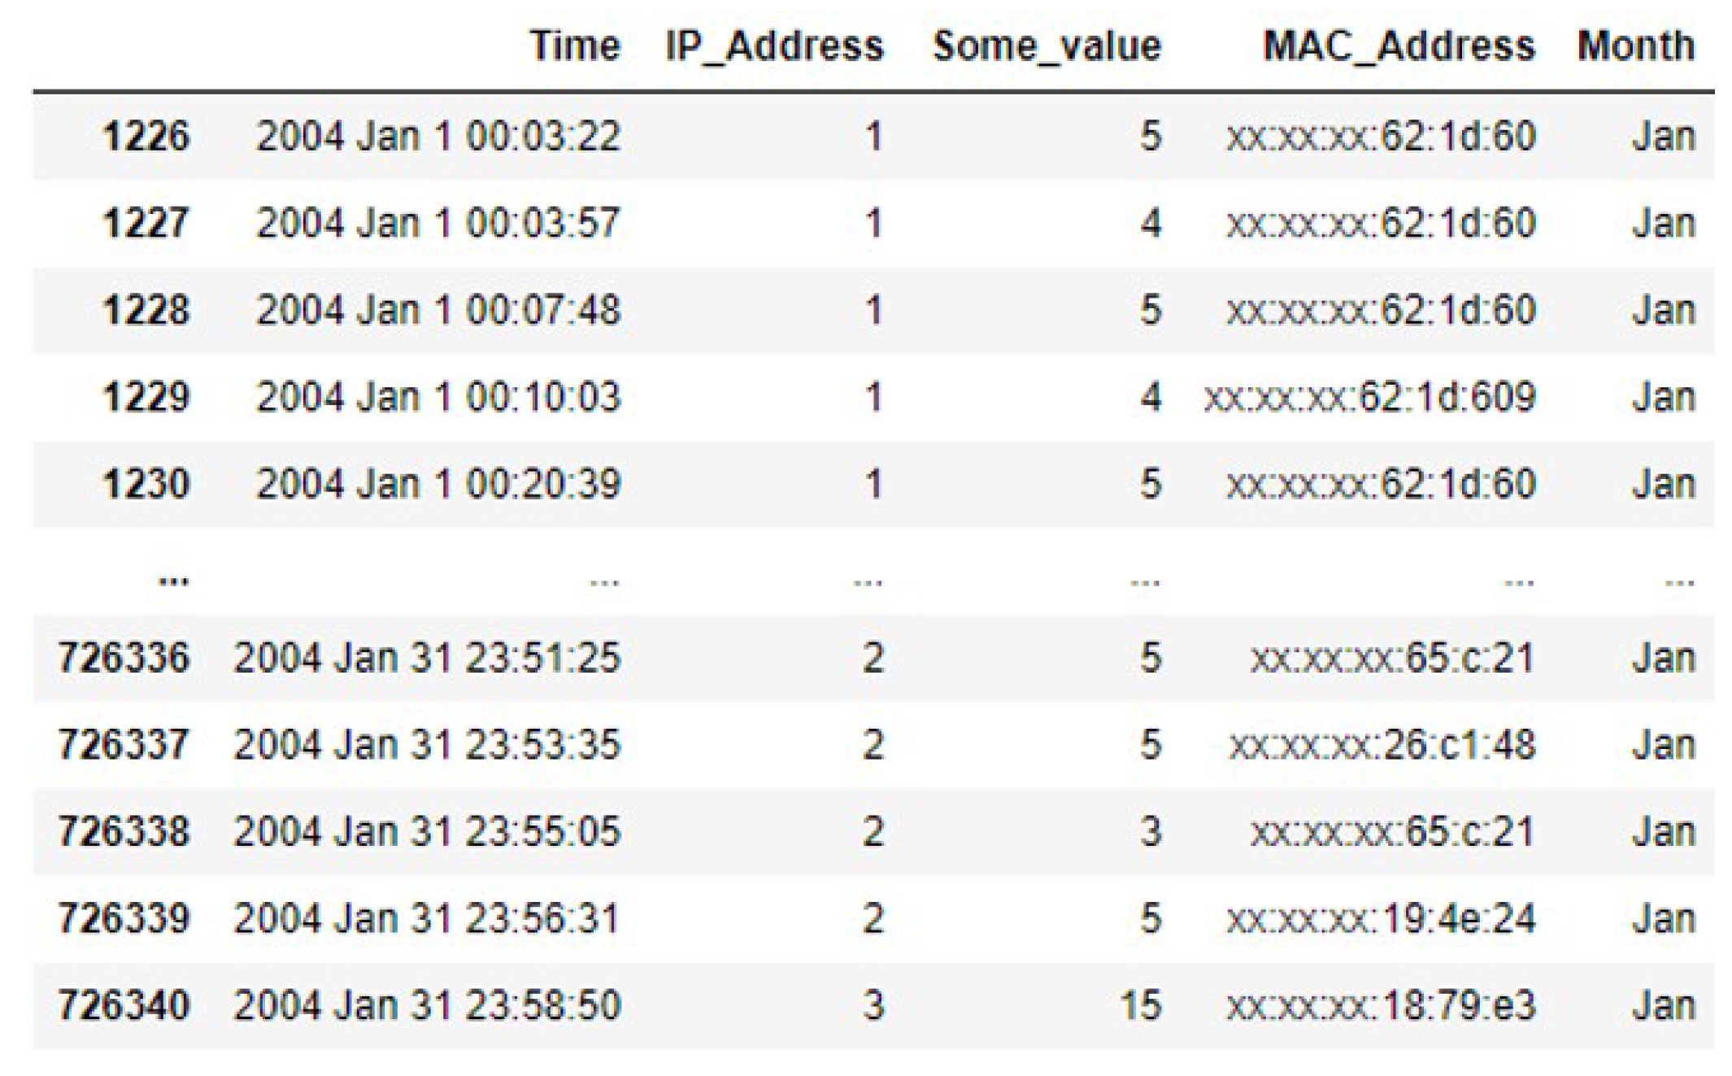
Task: Select the Some_value column header
Action: coord(1047,46)
